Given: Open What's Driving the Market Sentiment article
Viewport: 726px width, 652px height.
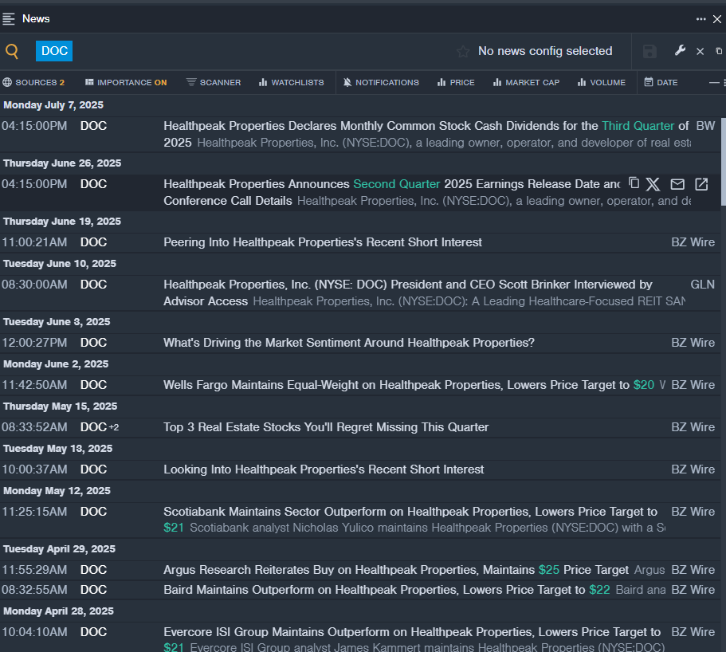Looking at the screenshot, I should pos(348,343).
